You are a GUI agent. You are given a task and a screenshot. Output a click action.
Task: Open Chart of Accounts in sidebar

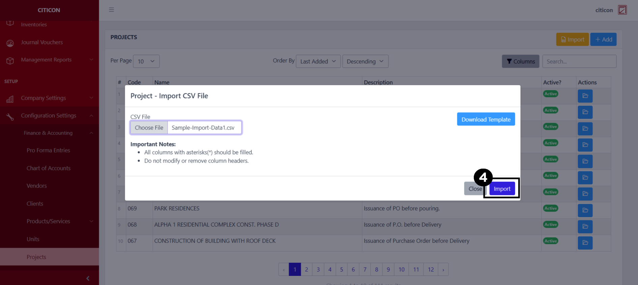49,168
